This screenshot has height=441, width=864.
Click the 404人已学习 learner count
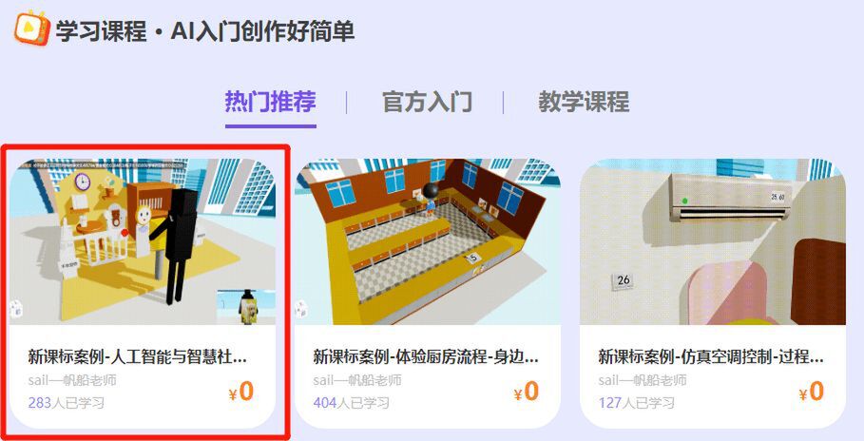coord(351,403)
